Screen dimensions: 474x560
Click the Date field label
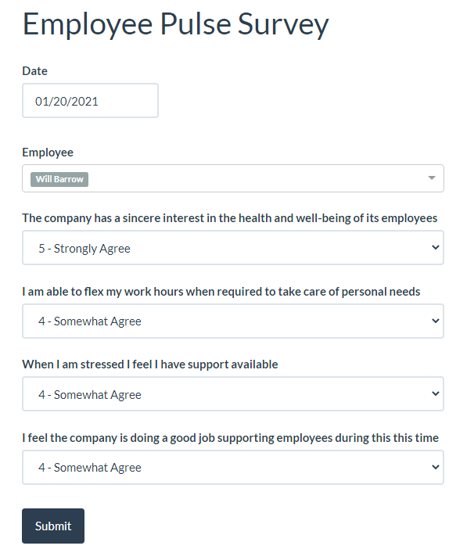[35, 71]
